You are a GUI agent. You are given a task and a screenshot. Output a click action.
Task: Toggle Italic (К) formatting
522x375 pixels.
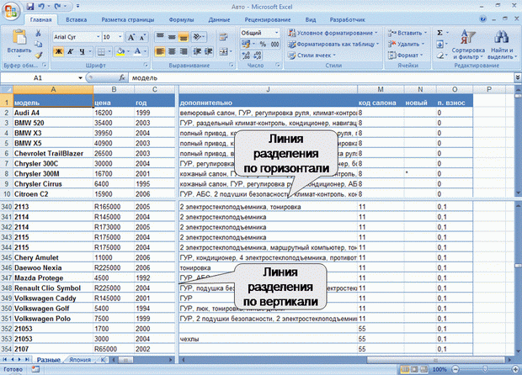click(70, 51)
